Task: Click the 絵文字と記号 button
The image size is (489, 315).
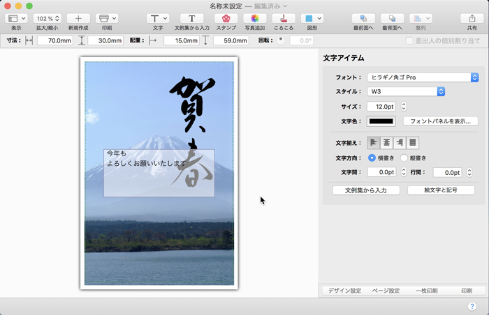Action: click(x=440, y=190)
